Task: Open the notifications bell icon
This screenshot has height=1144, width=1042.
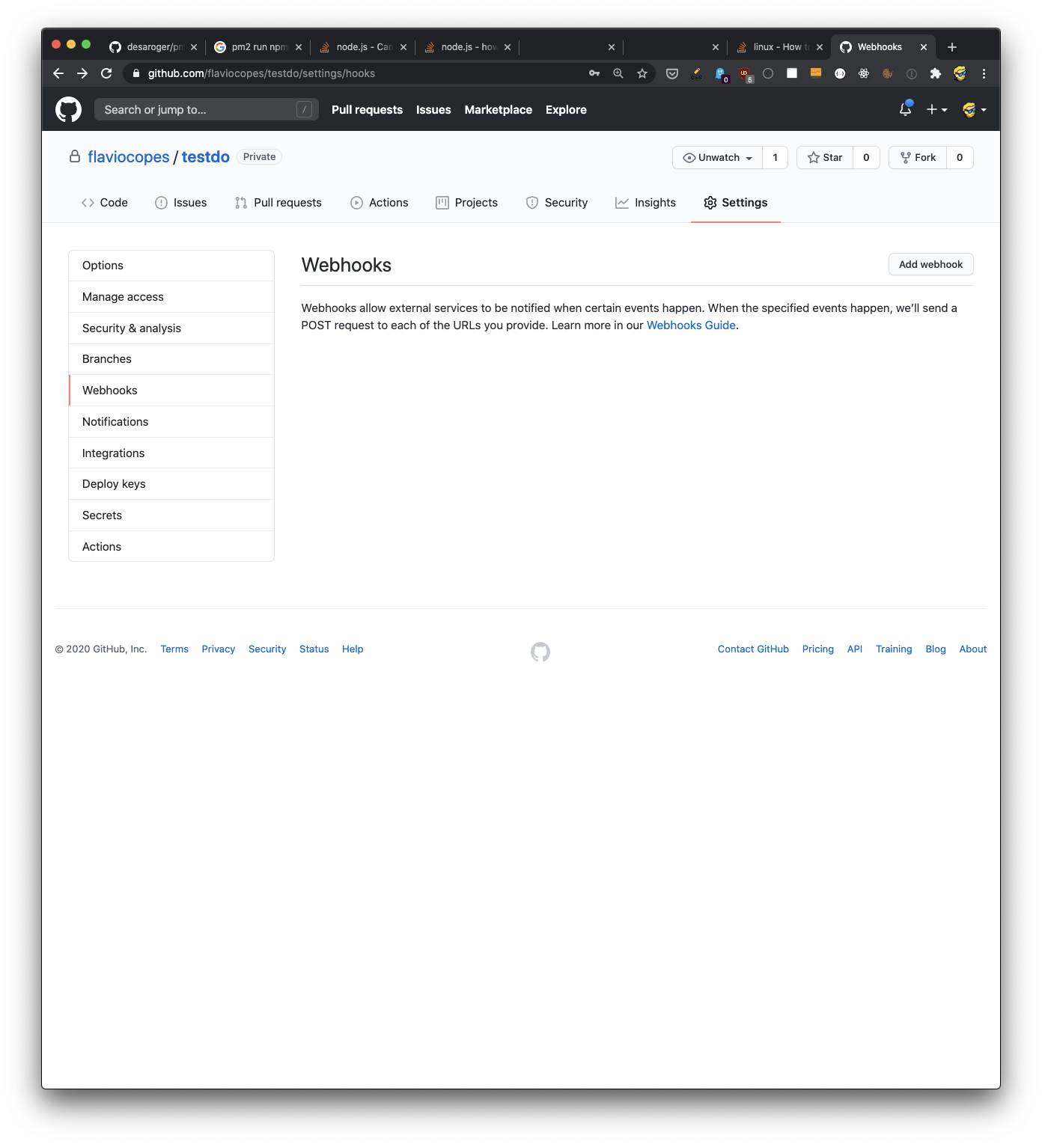Action: point(905,110)
